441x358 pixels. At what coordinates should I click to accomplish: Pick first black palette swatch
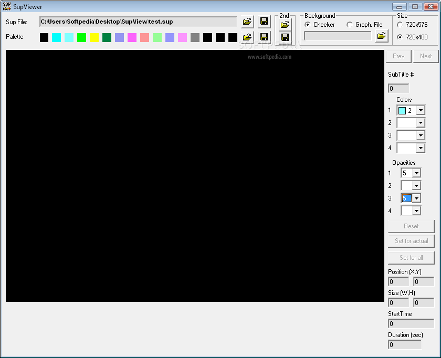pyautogui.click(x=44, y=37)
